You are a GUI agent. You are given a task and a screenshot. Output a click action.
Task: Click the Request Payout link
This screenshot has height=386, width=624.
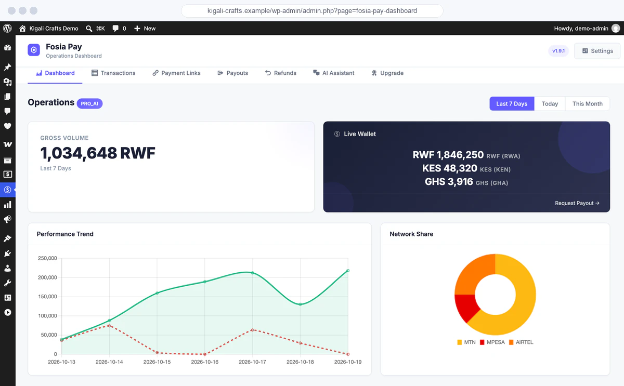click(x=577, y=203)
